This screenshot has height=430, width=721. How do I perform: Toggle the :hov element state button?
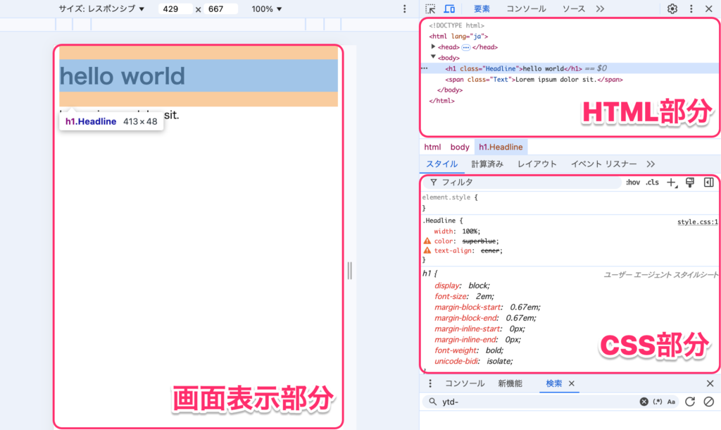click(x=633, y=183)
